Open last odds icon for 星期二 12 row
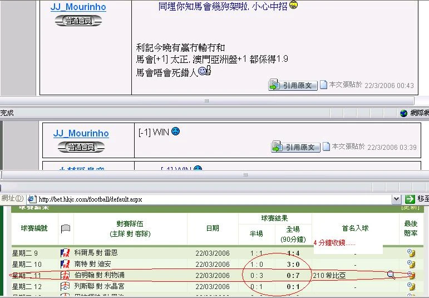Screen dimensions: 429x298 point(411,286)
